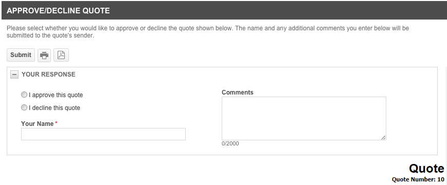The height and width of the screenshot is (185, 447).
Task: Click the 0/2000 character counter
Action: 230,143
